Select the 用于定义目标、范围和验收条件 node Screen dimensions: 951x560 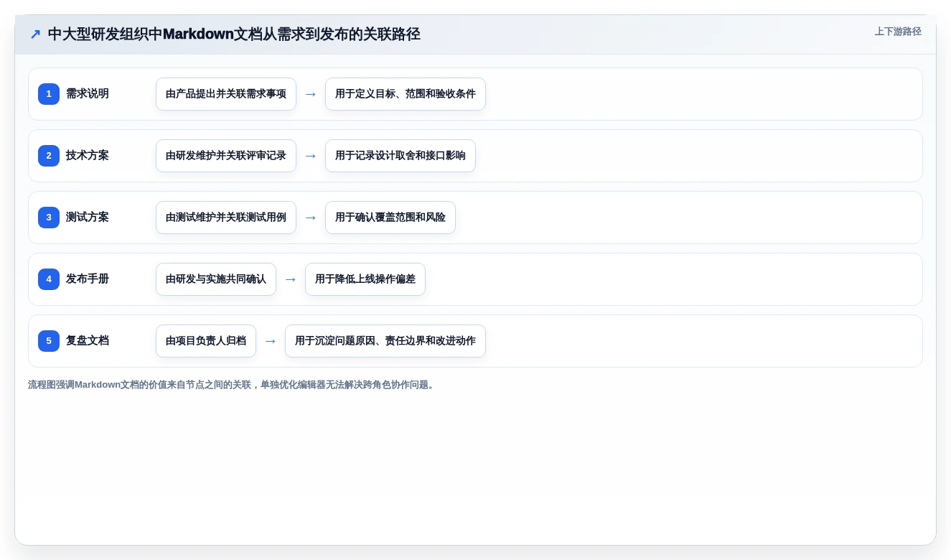point(406,94)
